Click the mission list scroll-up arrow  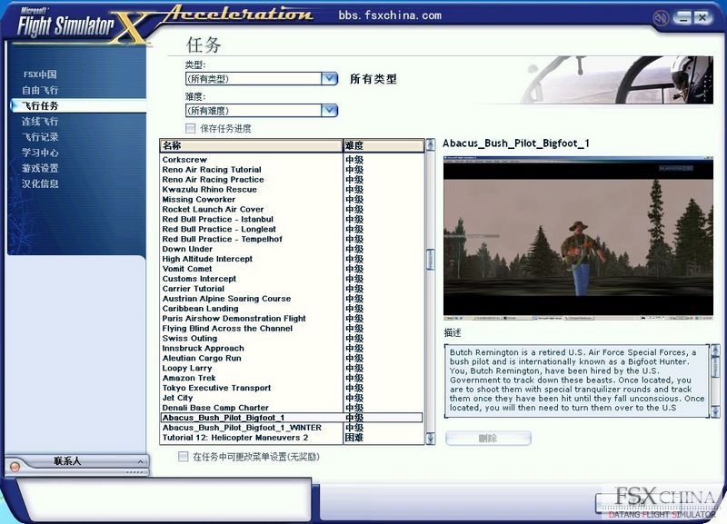pos(430,144)
